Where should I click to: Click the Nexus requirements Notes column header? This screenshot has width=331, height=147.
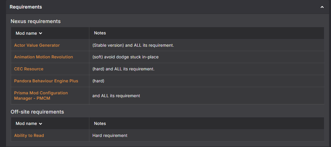pyautogui.click(x=100, y=33)
